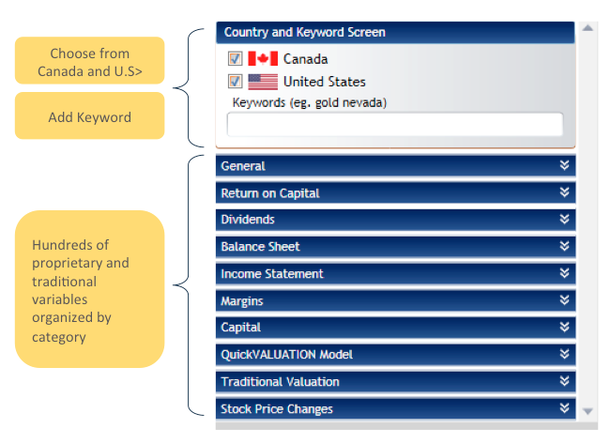Expand Return on Capital chevron

click(x=564, y=192)
